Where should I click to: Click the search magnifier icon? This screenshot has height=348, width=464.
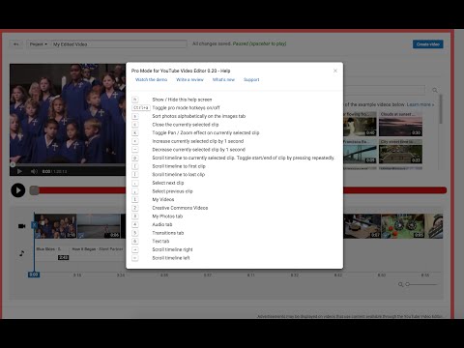pos(435,90)
